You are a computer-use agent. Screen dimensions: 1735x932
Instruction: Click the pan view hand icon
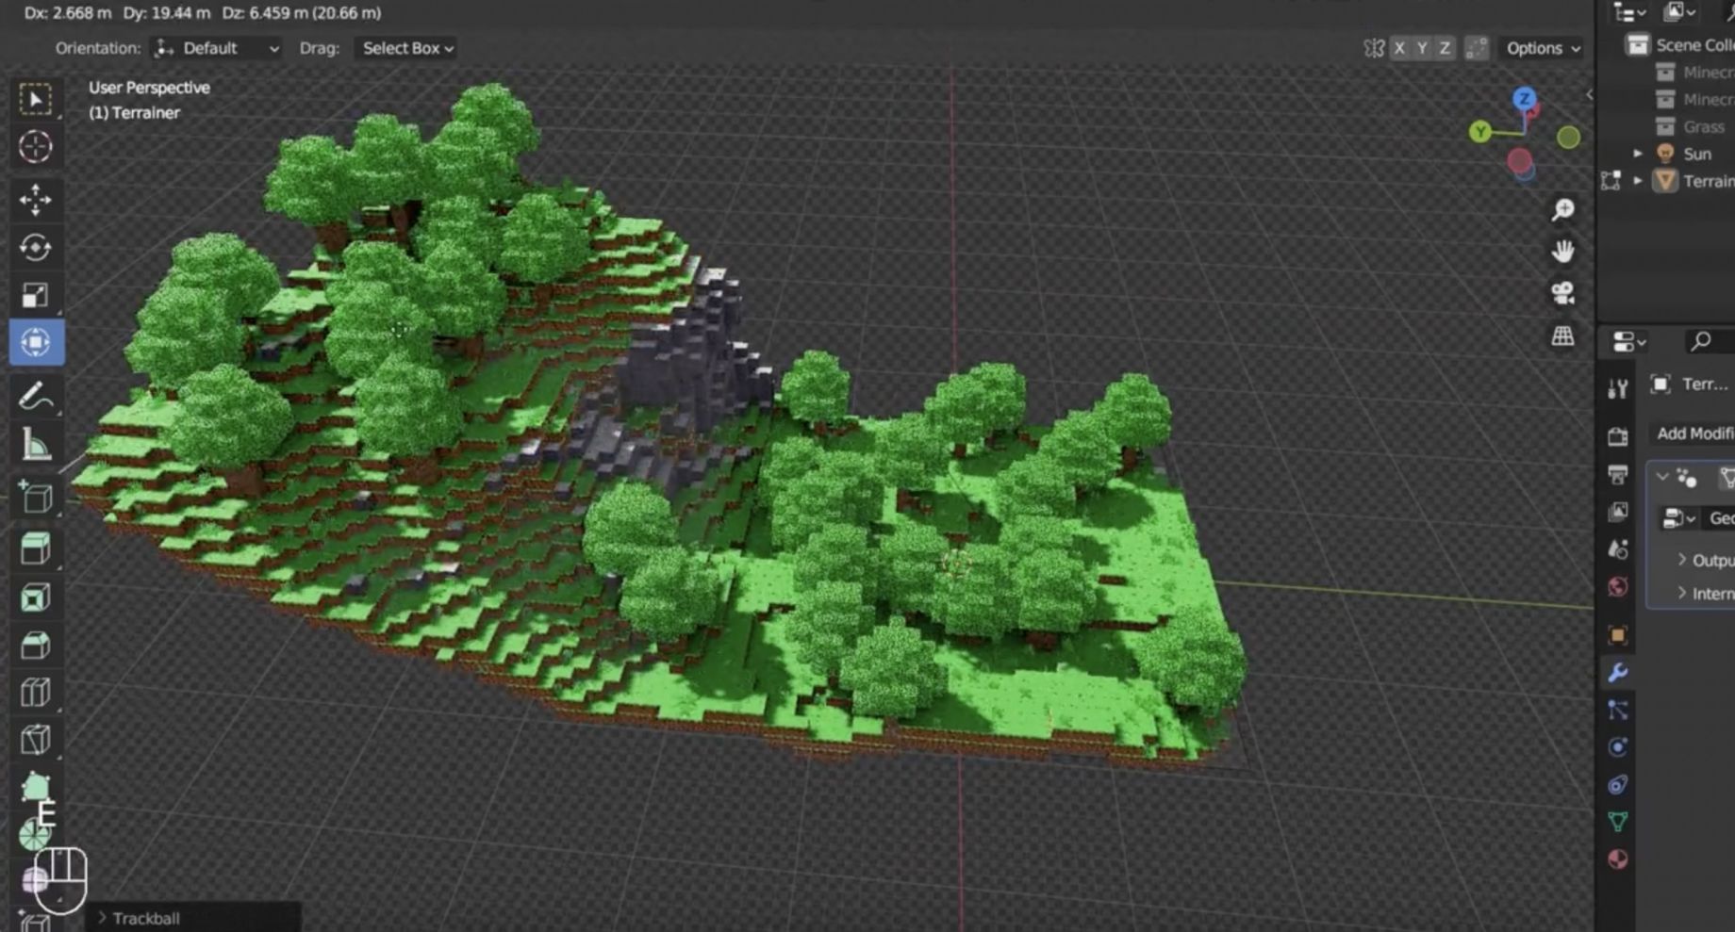tap(1562, 251)
